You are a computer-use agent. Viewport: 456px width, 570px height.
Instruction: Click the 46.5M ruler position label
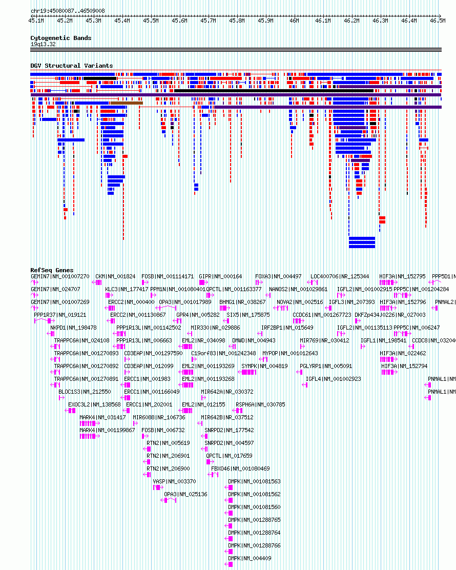438,21
